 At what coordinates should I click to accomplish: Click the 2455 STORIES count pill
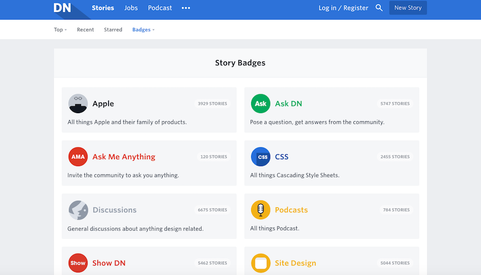click(395, 157)
